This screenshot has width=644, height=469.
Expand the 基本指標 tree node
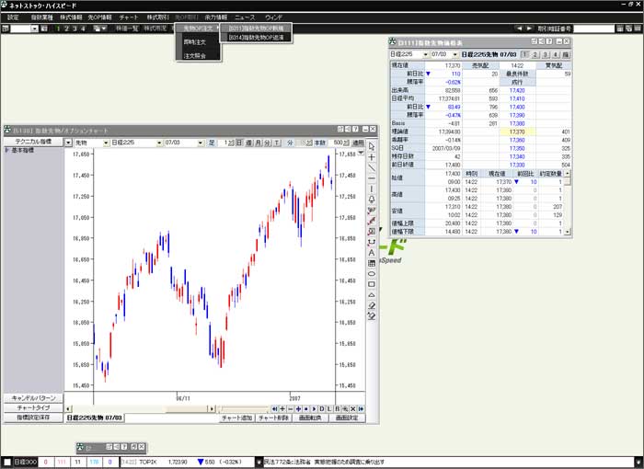6,150
